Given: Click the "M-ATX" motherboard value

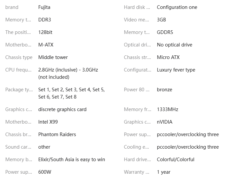Looking at the screenshot, I should (x=46, y=45).
